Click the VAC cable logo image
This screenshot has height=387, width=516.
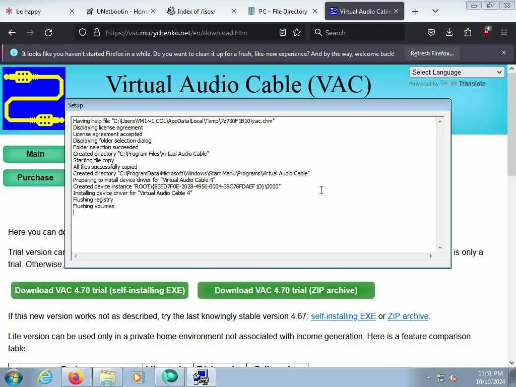point(34,98)
